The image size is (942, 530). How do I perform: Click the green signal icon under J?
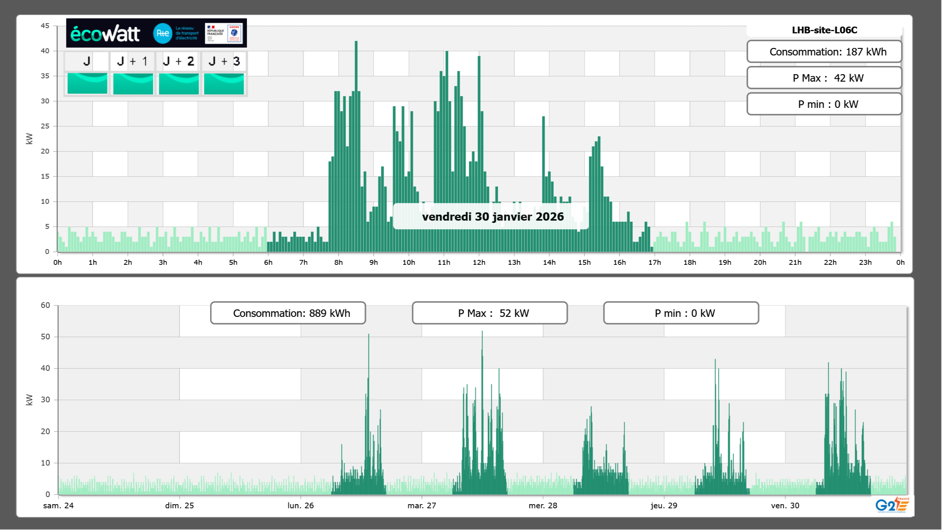87,84
